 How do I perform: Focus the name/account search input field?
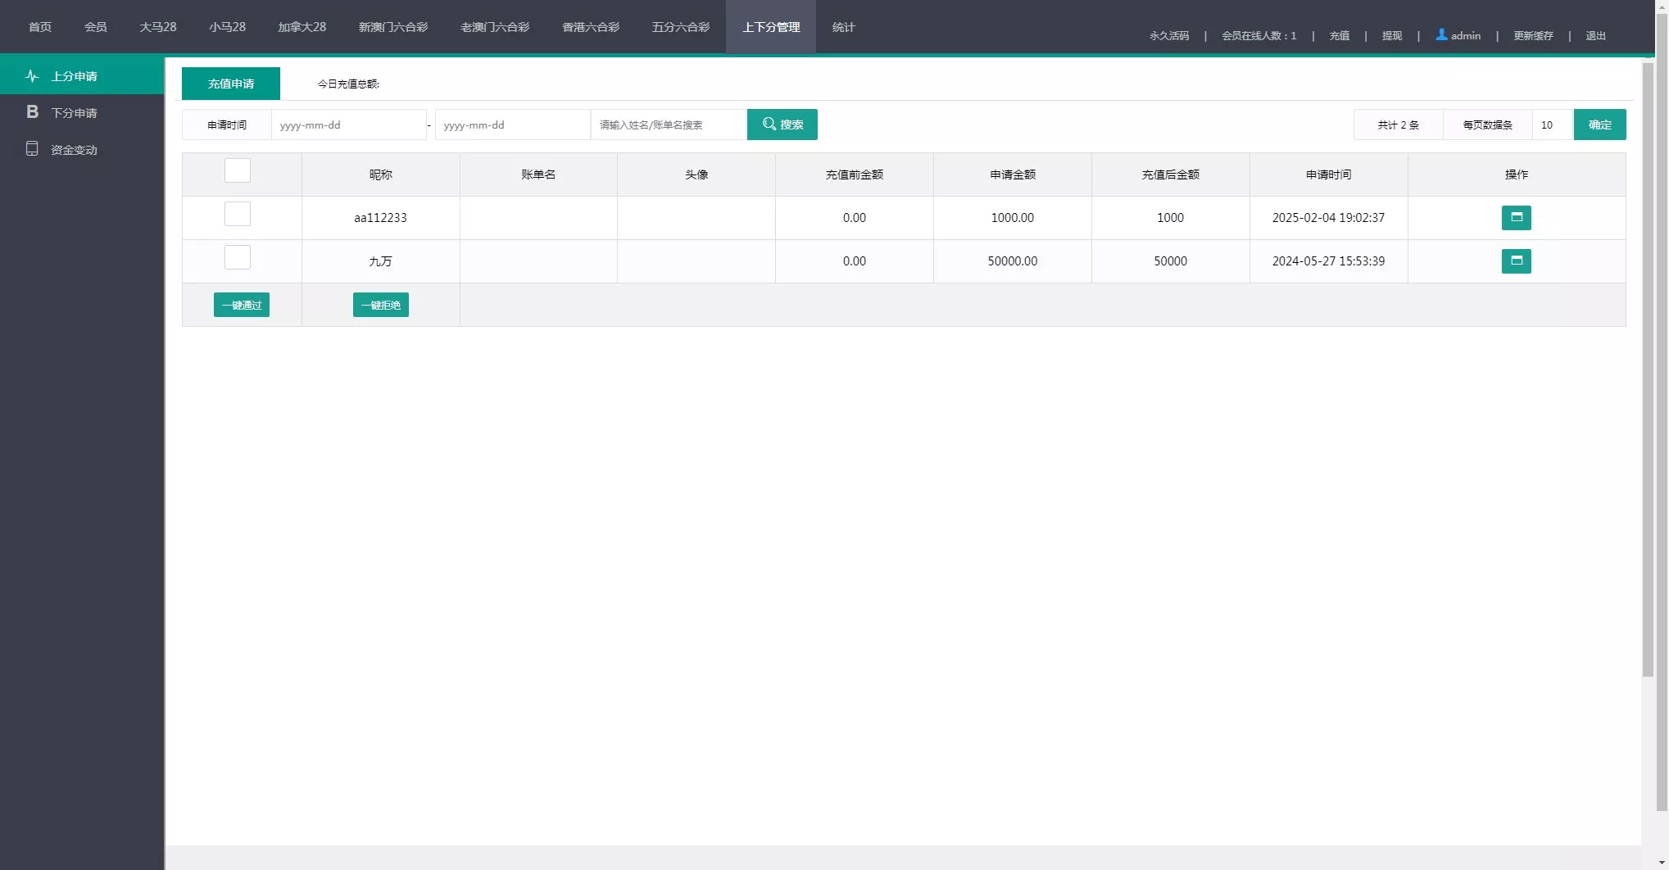(x=668, y=125)
